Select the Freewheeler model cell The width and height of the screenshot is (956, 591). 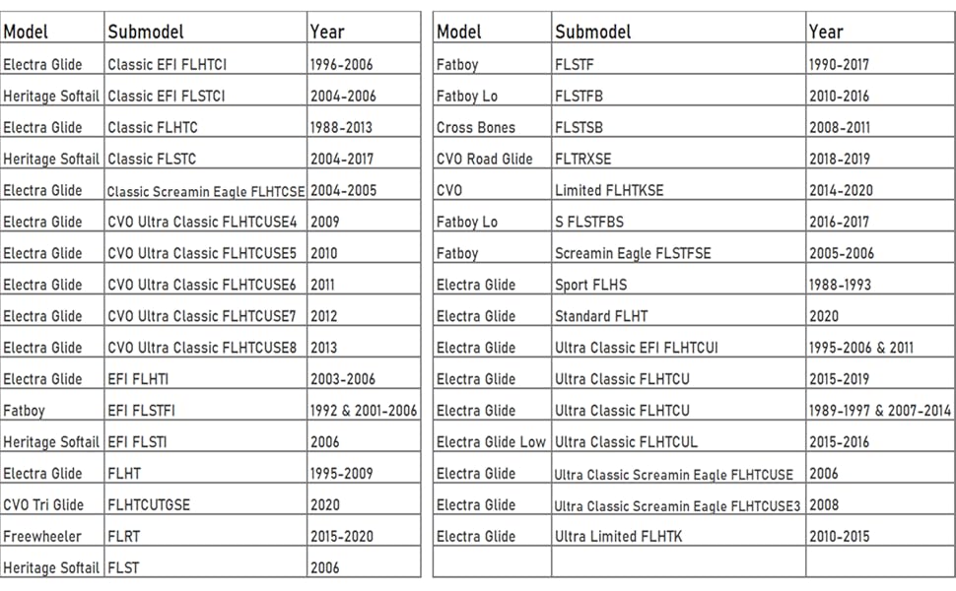(42, 537)
